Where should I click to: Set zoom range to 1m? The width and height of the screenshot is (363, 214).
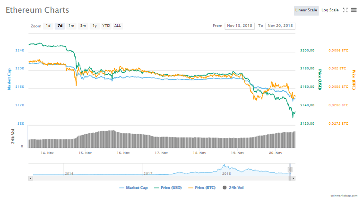71,26
